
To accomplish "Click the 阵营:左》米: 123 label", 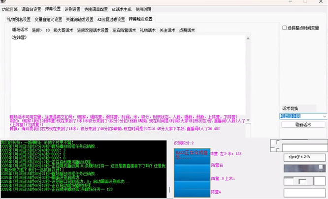I will [226, 154].
